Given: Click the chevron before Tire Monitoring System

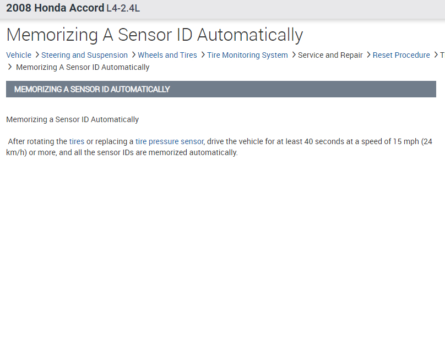Looking at the screenshot, I should click(203, 55).
